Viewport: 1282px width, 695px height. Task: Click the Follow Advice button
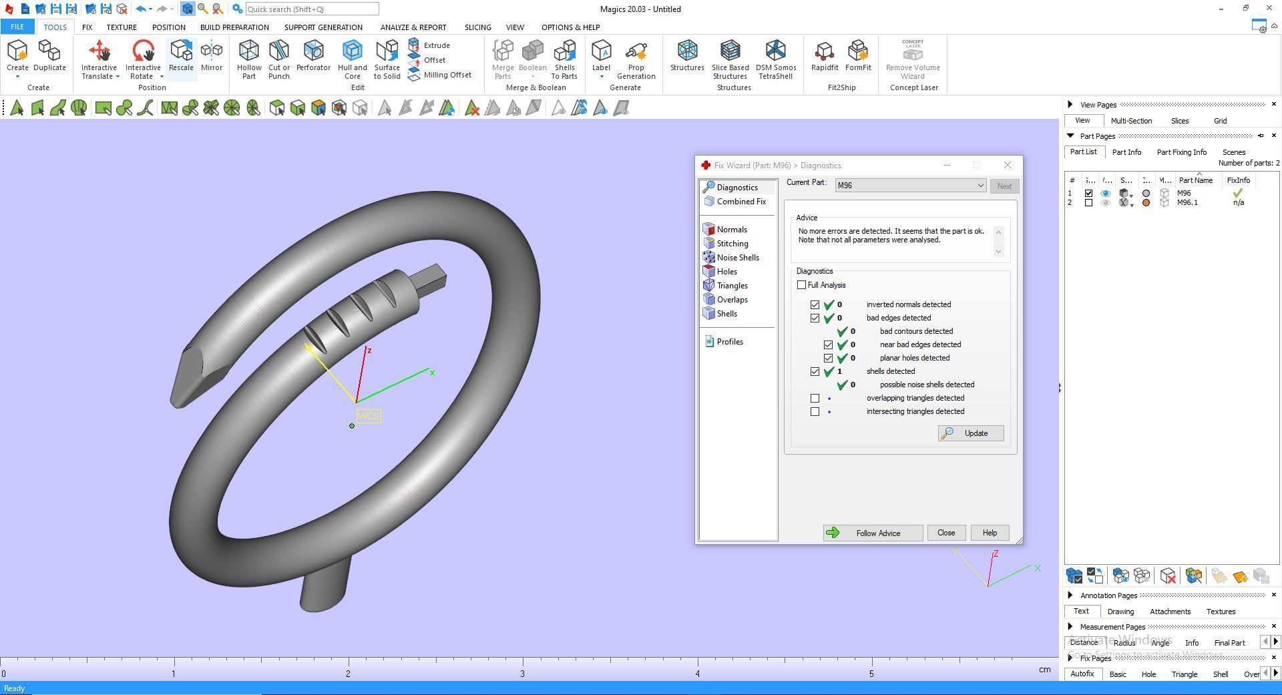(x=873, y=533)
